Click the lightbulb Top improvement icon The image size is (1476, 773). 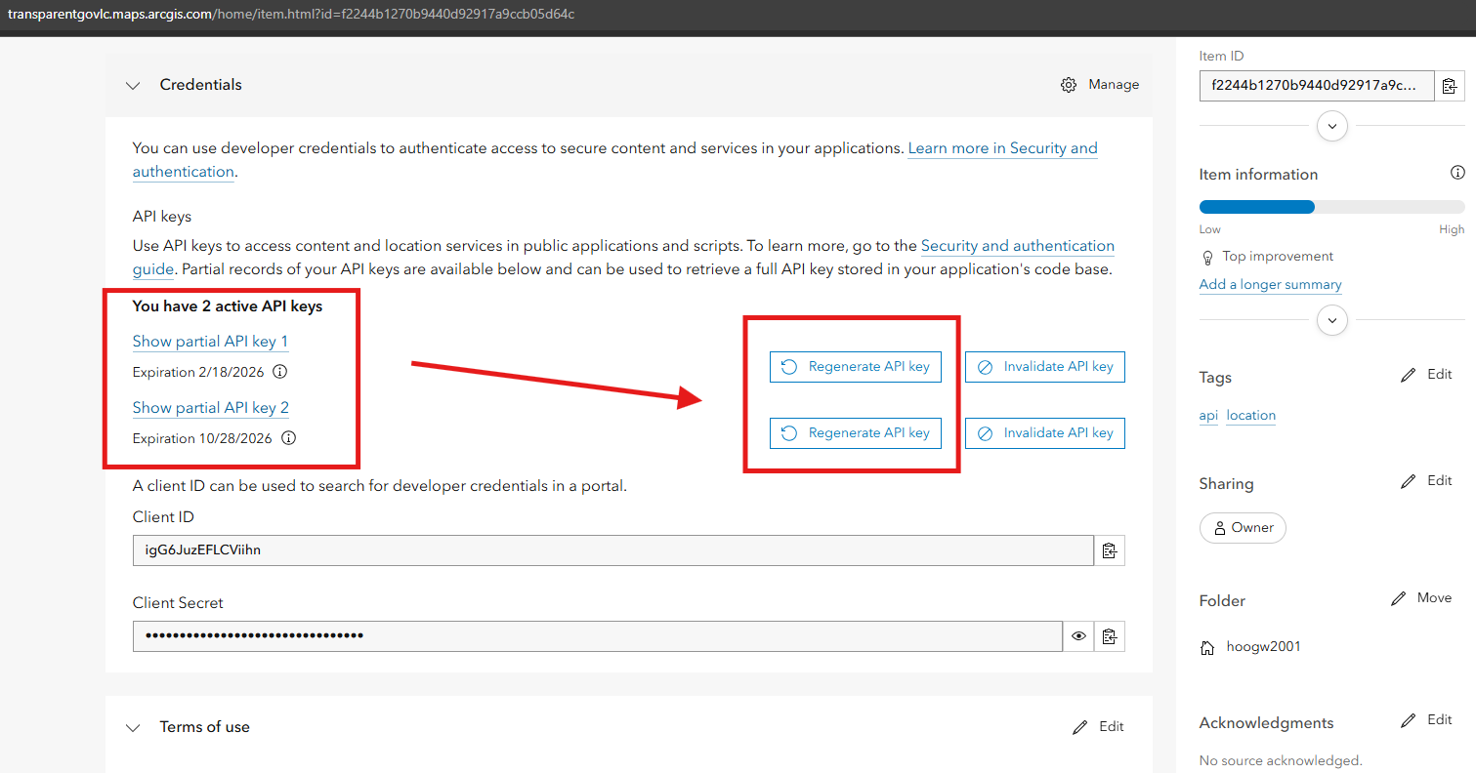pyautogui.click(x=1207, y=257)
